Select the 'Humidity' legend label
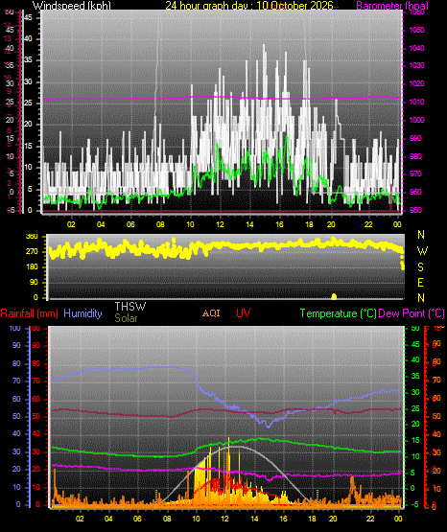The width and height of the screenshot is (447, 532). click(x=82, y=313)
